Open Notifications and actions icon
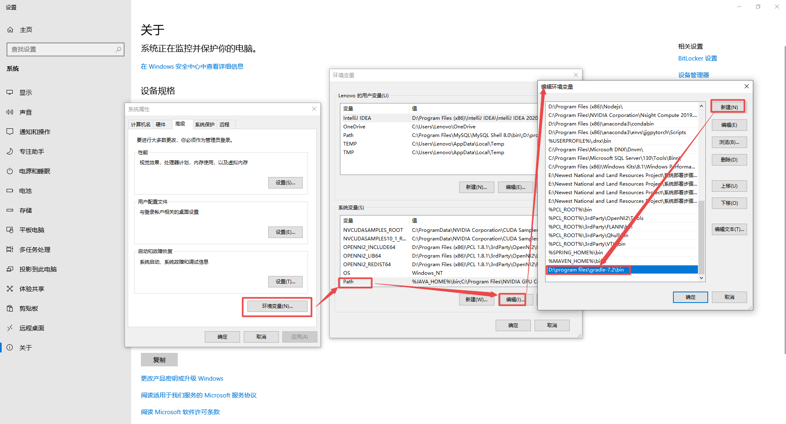Screen dimensions: 786x424 pyautogui.click(x=10, y=132)
